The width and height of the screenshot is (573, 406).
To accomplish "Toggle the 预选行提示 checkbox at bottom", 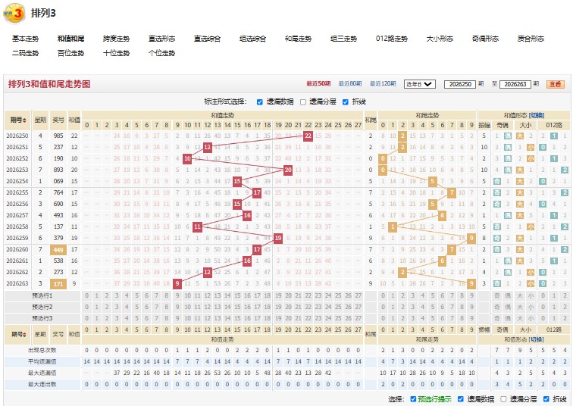I will pos(413,399).
